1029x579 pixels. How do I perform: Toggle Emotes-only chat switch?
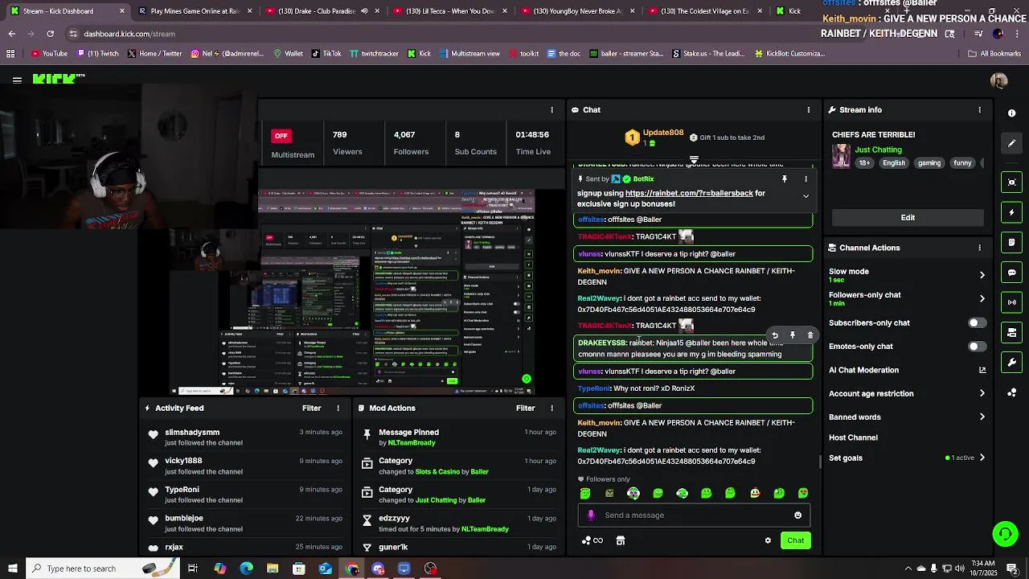(x=977, y=347)
